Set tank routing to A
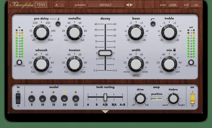The height and width of the screenshot is (128, 212). point(88,105)
